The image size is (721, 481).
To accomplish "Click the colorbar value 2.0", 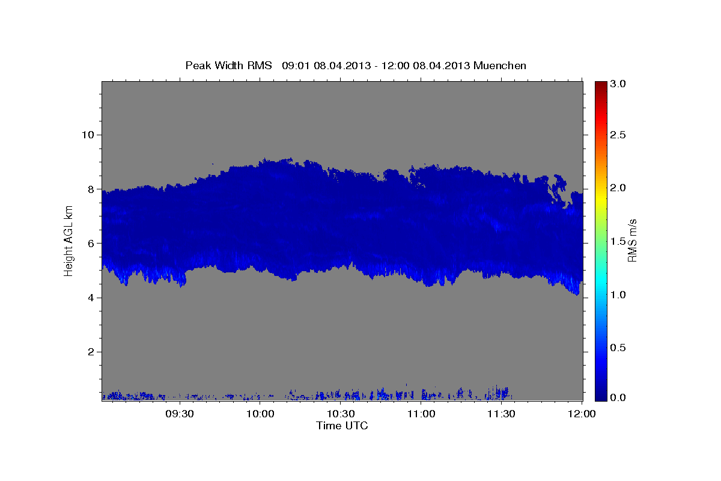I will pos(618,188).
